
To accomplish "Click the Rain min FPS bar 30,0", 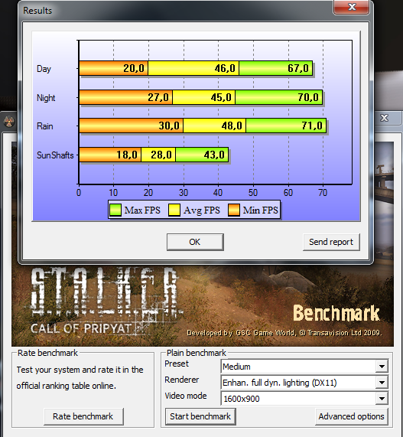I will pos(132,126).
